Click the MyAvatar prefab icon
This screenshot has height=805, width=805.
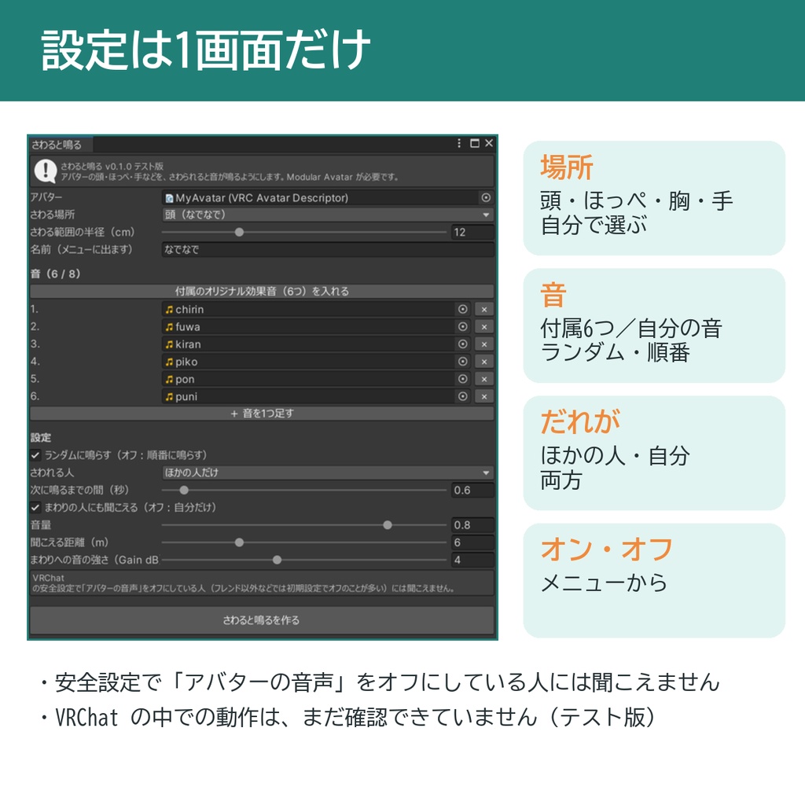[169, 198]
